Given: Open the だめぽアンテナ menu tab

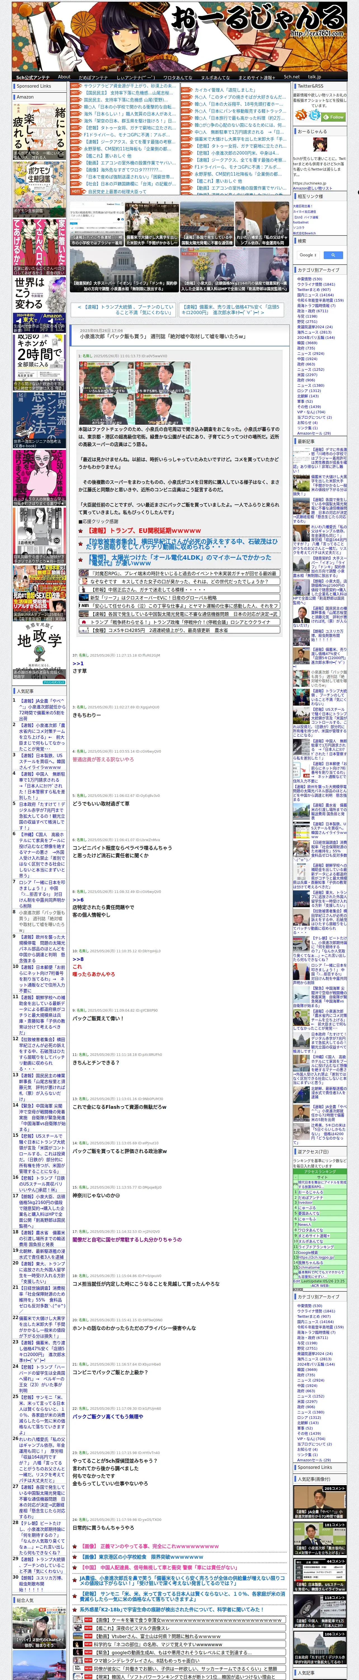Looking at the screenshot, I should coord(93,77).
